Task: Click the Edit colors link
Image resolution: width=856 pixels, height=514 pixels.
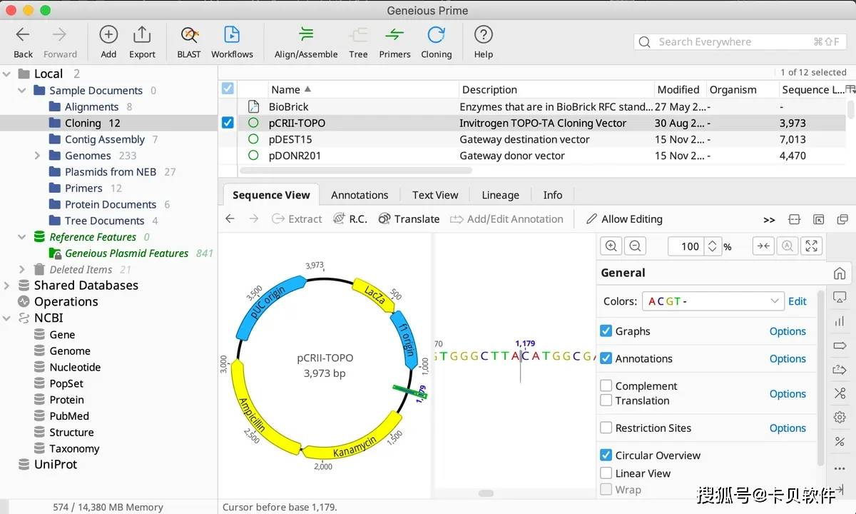Action: pos(798,301)
